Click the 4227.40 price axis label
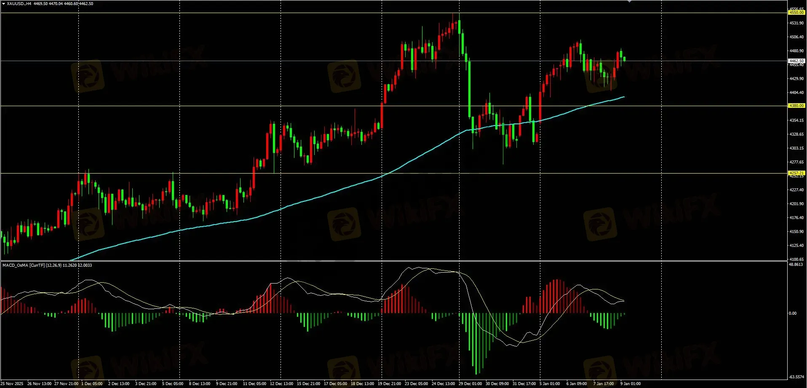The width and height of the screenshot is (807, 388). point(796,190)
